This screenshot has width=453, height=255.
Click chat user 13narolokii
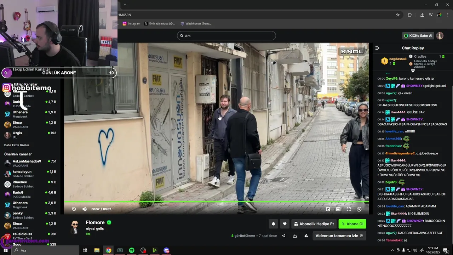[394, 240]
